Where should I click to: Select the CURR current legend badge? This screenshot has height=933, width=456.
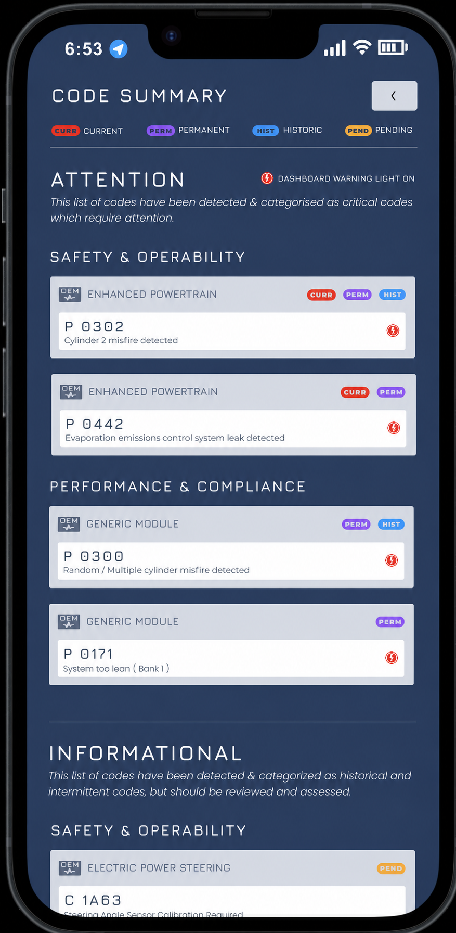point(66,131)
